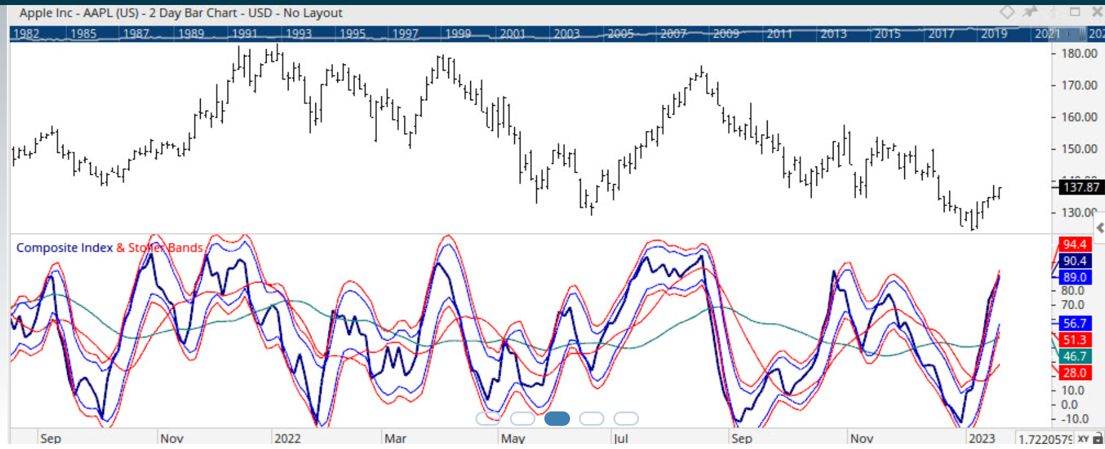
Task: Click the red 51.3 value tag
Action: (1074, 339)
